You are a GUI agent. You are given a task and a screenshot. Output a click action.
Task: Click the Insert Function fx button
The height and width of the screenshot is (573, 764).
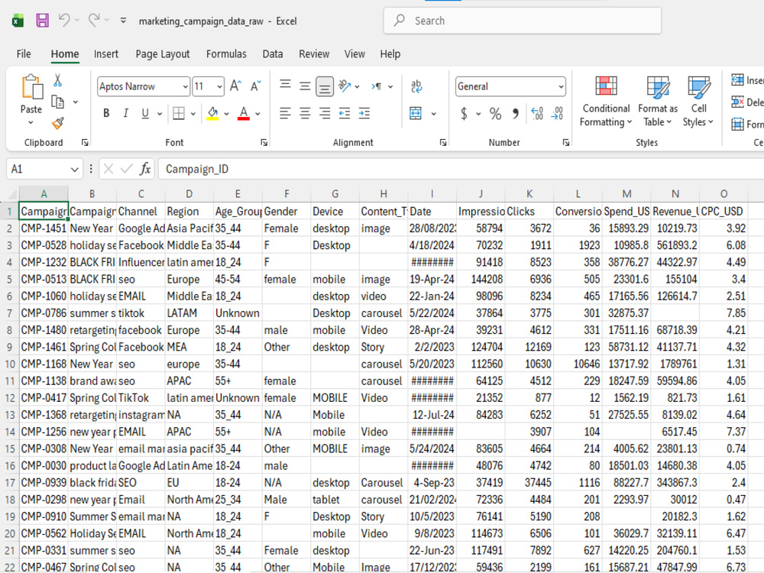144,169
